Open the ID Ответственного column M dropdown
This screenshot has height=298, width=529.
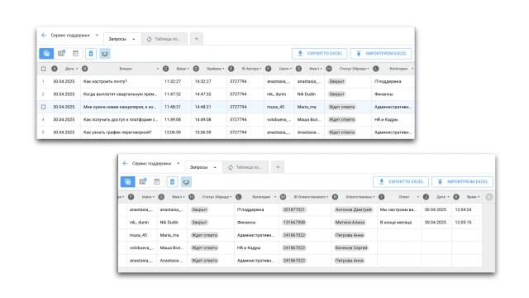point(327,197)
